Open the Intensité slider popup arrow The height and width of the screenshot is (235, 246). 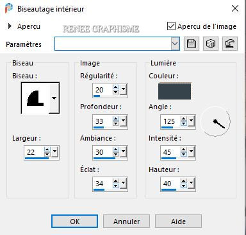point(191,152)
